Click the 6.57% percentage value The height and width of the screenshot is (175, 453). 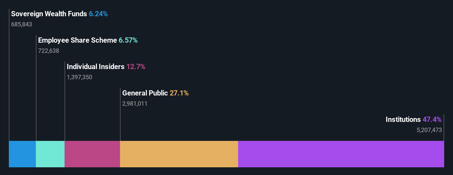click(x=128, y=40)
